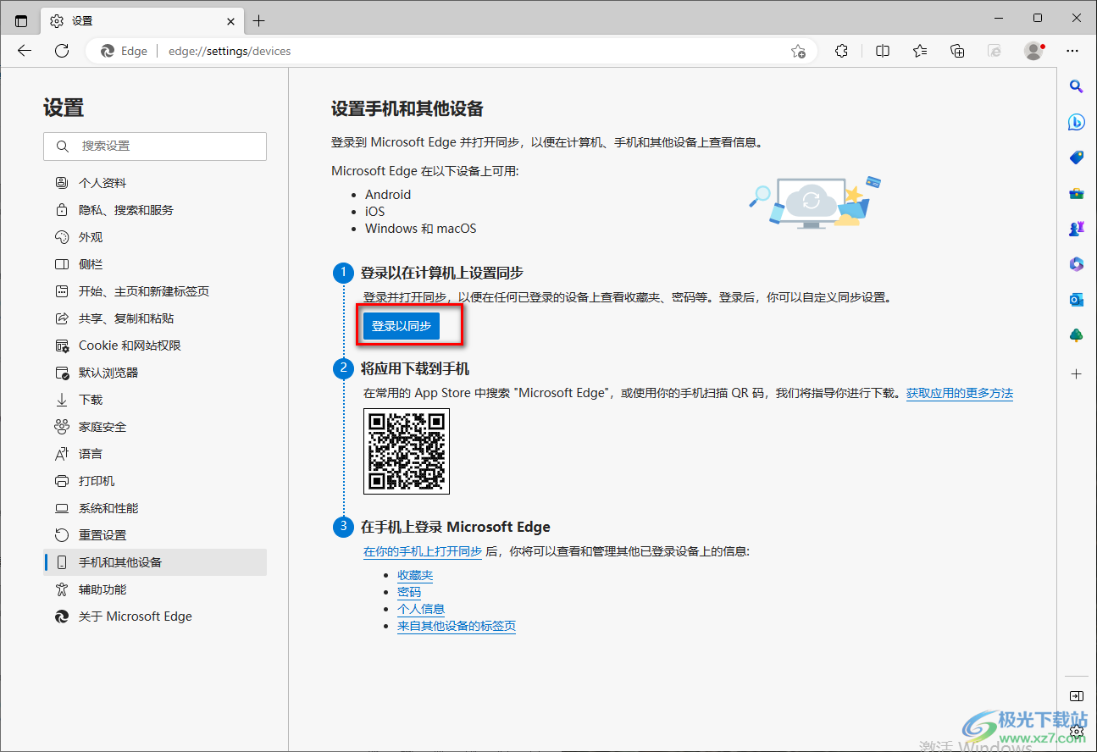This screenshot has height=752, width=1097.
Task: Open 辅助功能 settings section
Action: click(155, 589)
